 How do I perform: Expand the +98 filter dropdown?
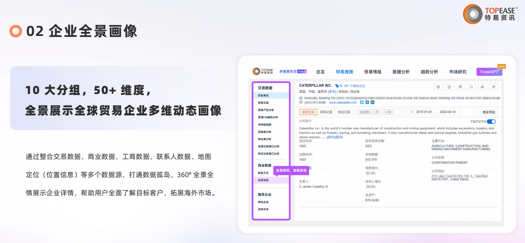(x=401, y=112)
